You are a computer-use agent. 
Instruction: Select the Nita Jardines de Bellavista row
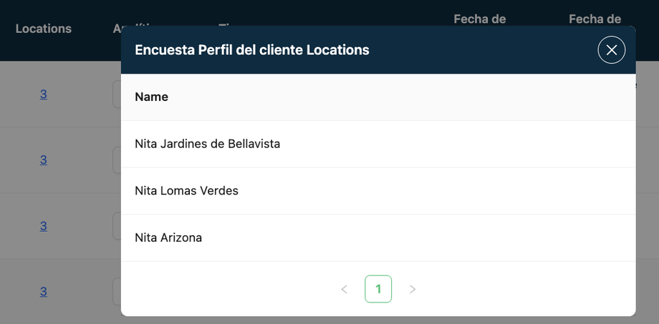click(378, 144)
